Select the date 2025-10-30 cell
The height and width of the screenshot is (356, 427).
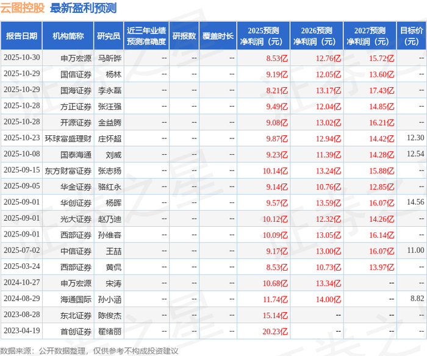(x=22, y=58)
